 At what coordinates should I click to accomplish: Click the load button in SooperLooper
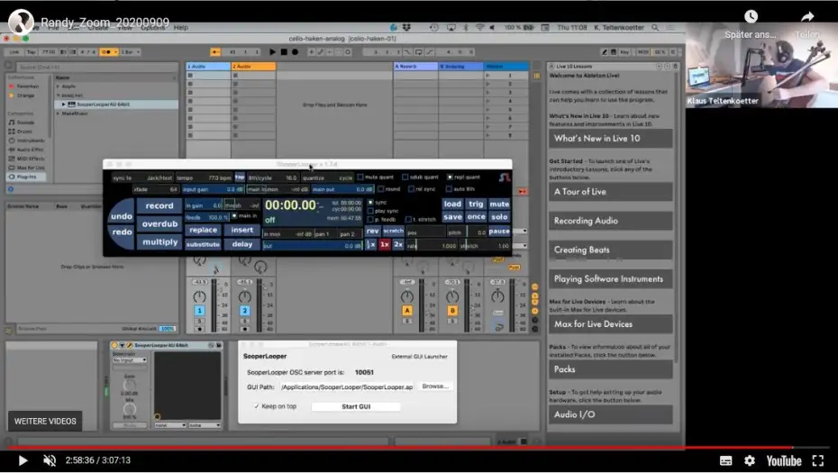(452, 204)
